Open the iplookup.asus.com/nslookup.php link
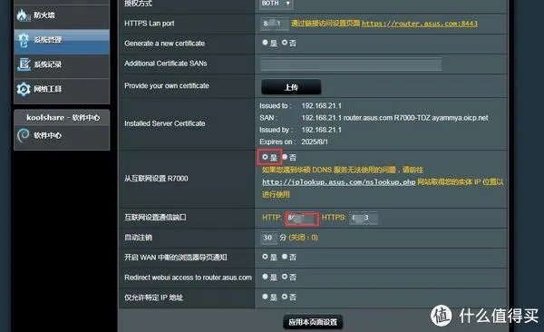Viewport: 544px width, 332px height. (338, 182)
